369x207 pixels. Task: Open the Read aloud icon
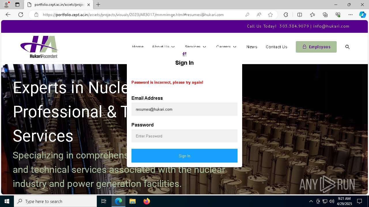point(259,15)
